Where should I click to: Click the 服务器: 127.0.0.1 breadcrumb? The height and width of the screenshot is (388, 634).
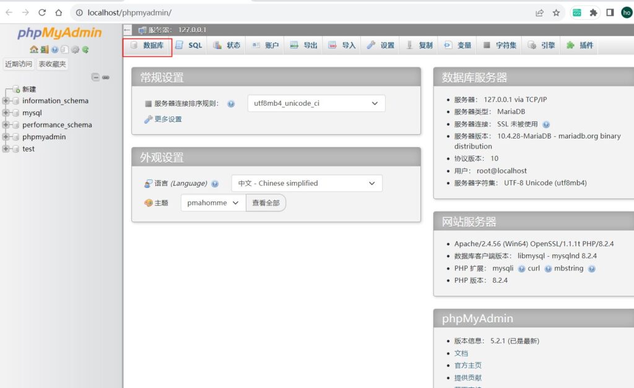(177, 30)
